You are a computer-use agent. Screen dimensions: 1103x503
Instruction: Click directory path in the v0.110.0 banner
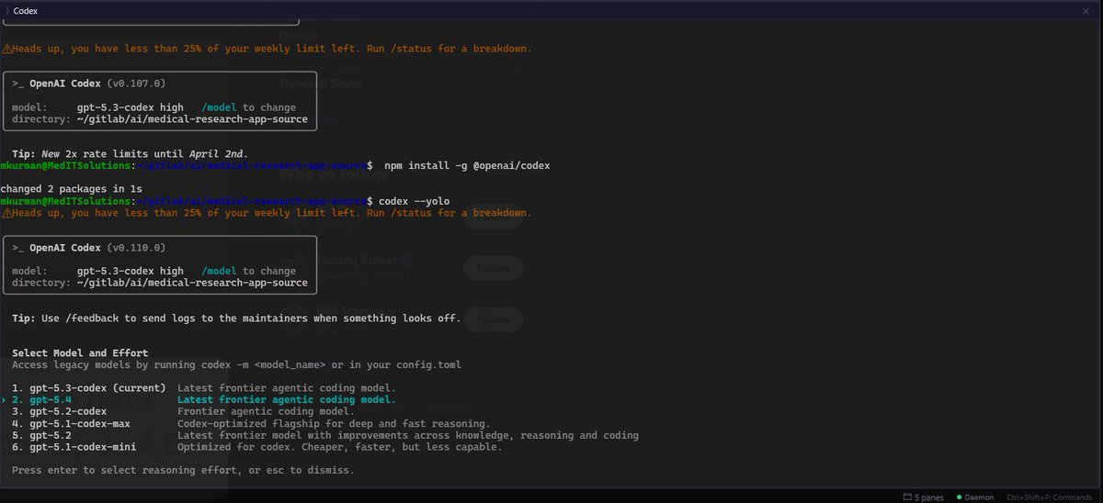[x=192, y=284]
